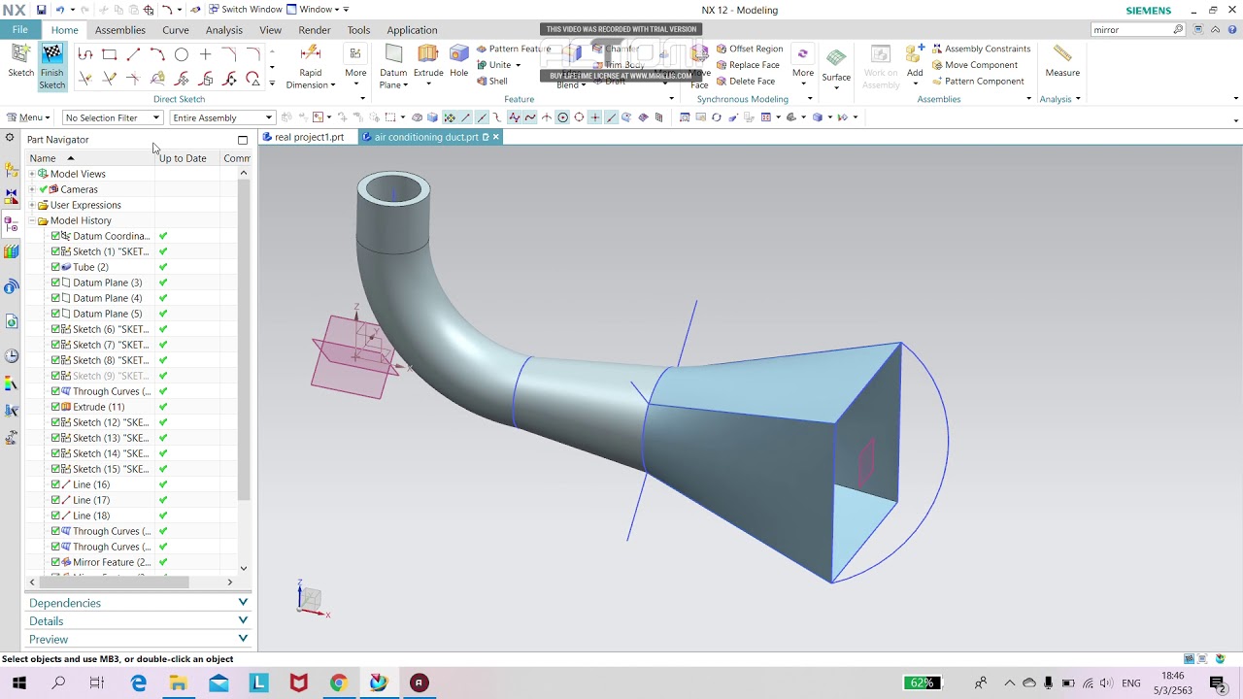Open the File menu
The width and height of the screenshot is (1243, 699).
coord(19,30)
